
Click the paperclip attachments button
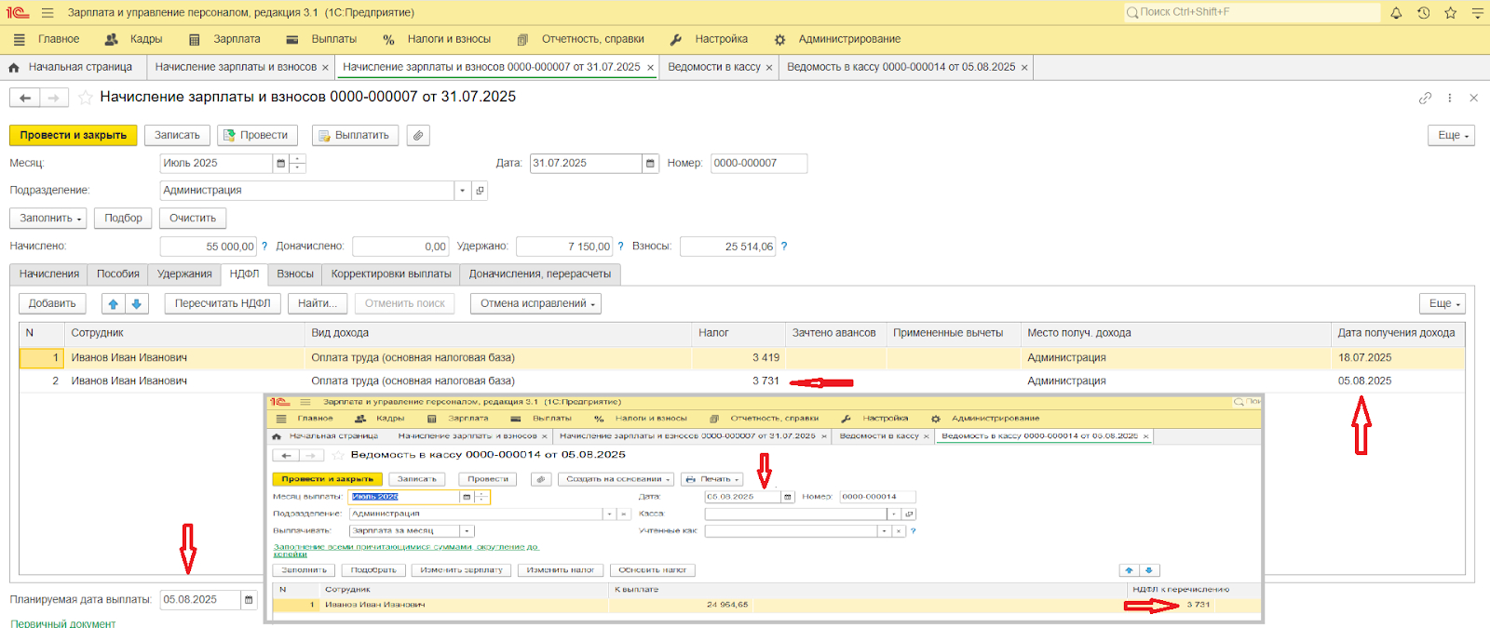pyautogui.click(x=418, y=136)
